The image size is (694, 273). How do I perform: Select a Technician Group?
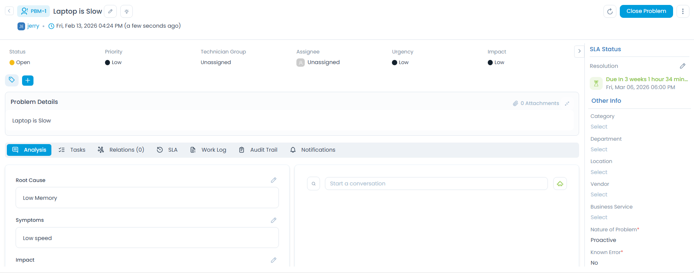point(216,63)
